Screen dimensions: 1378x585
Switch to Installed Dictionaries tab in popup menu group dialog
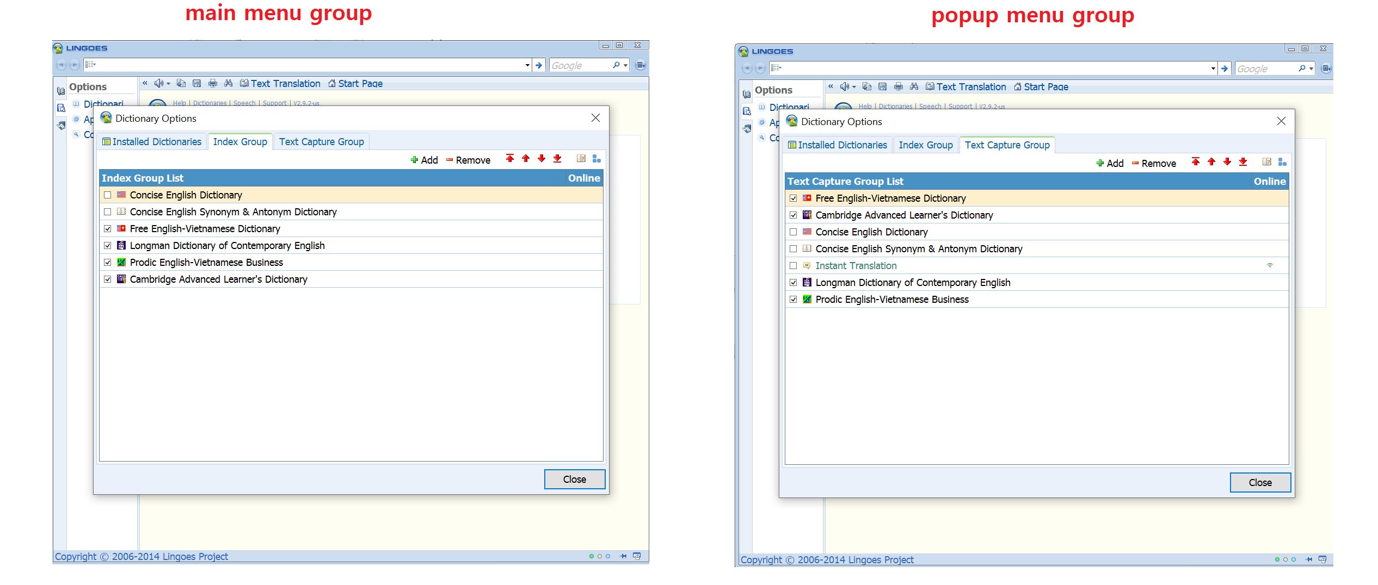[838, 145]
